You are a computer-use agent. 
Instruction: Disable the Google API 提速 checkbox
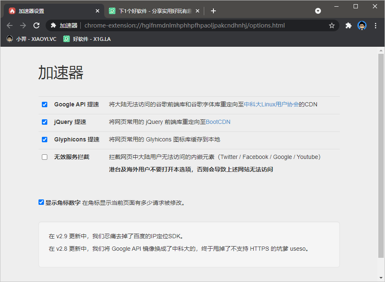coord(45,105)
